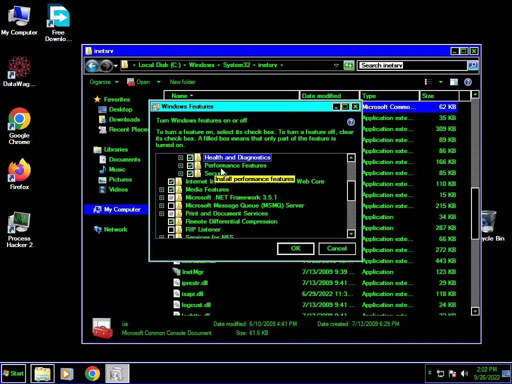Click Open in Explorer toolbar
Screen dimensions: 512x384
139,82
